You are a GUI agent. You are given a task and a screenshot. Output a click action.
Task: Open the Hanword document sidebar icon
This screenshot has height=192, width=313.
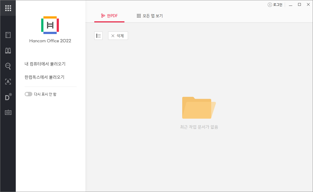coord(8,35)
